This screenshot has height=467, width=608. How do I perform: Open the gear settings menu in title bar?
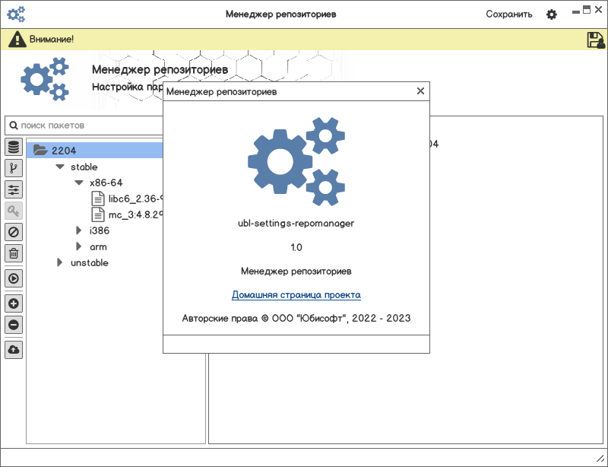pyautogui.click(x=552, y=14)
